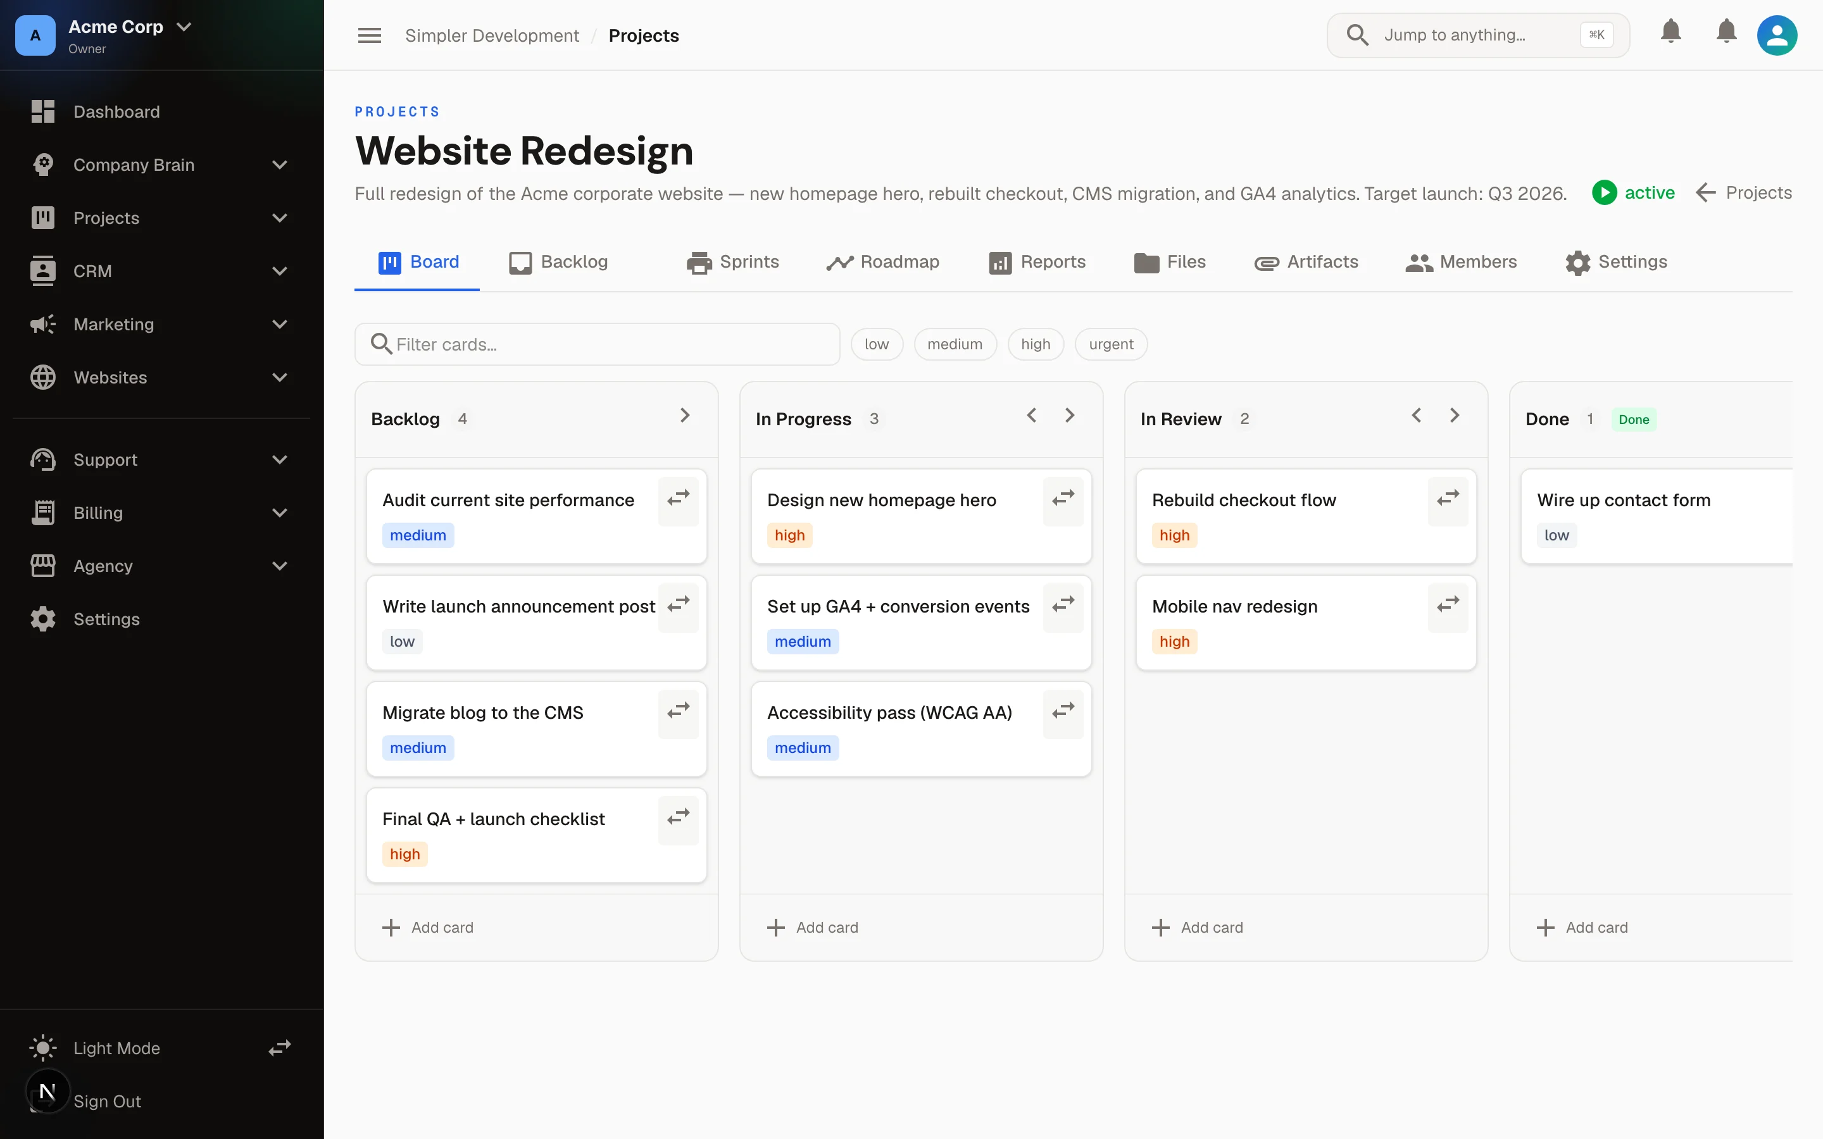Viewport: 1823px width, 1139px height.
Task: Switch to the Backlog tab
Action: (558, 262)
